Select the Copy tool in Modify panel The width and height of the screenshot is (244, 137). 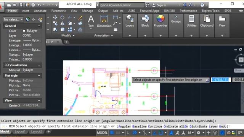[55, 23]
